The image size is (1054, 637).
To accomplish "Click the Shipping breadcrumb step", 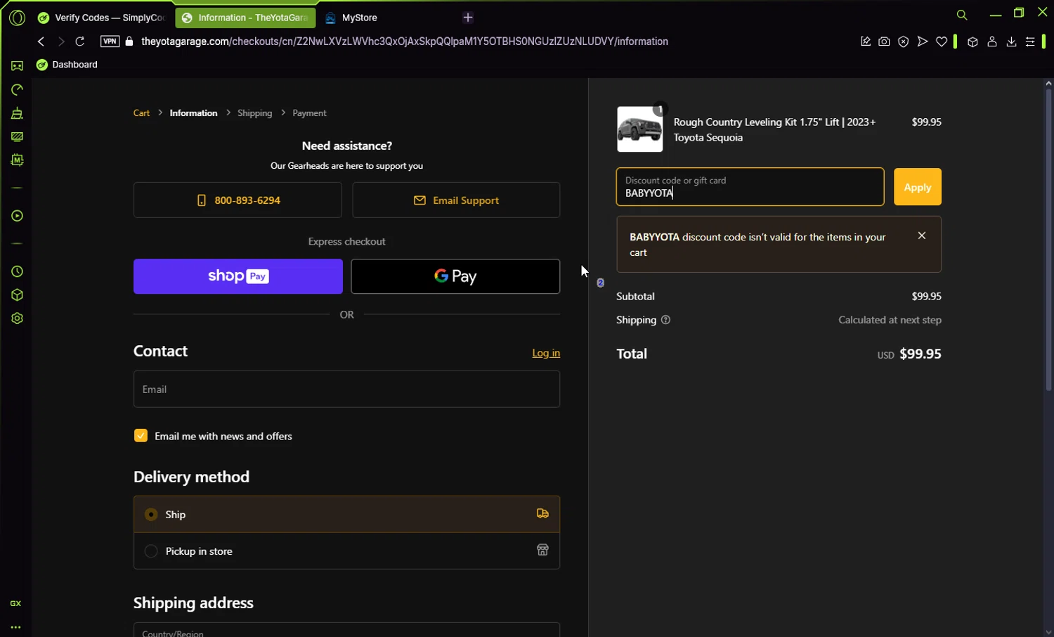I will pos(254,113).
